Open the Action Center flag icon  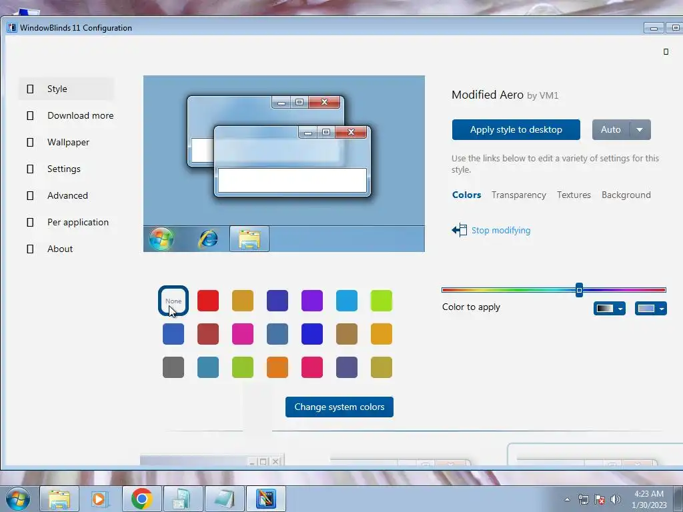(x=600, y=499)
